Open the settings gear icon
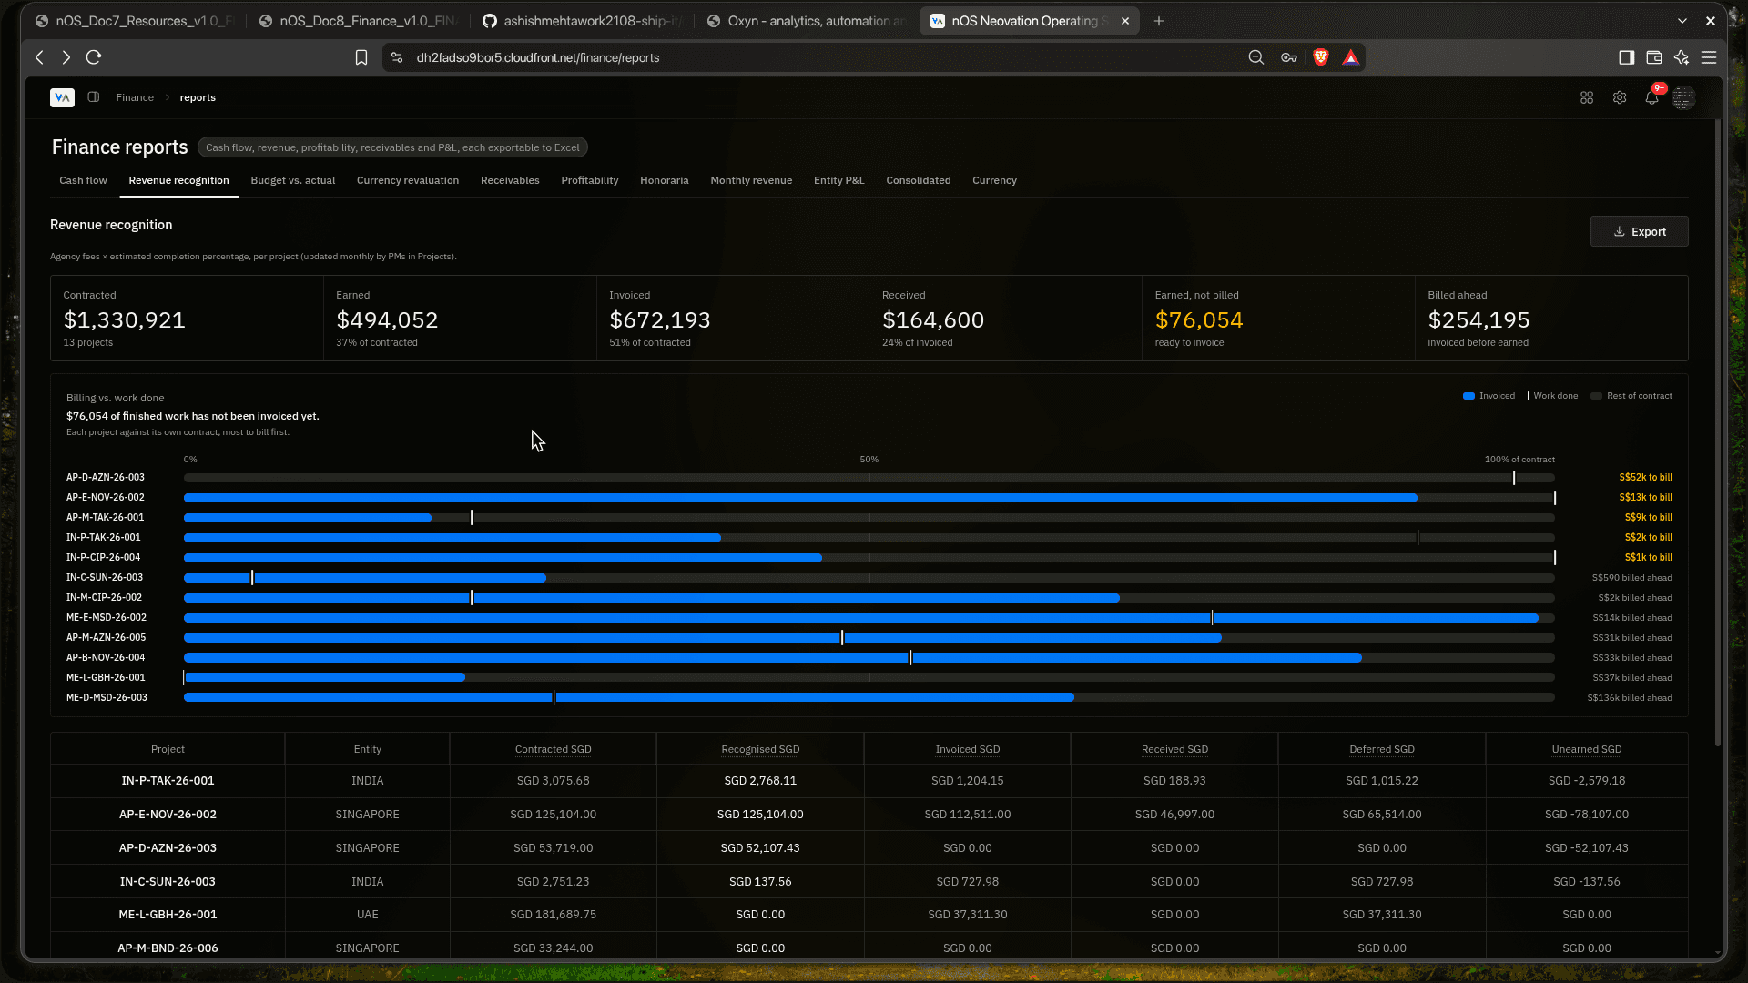This screenshot has height=983, width=1748. 1620,97
